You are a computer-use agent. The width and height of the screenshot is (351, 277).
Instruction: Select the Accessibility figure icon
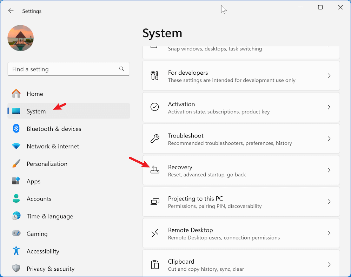[x=16, y=251]
